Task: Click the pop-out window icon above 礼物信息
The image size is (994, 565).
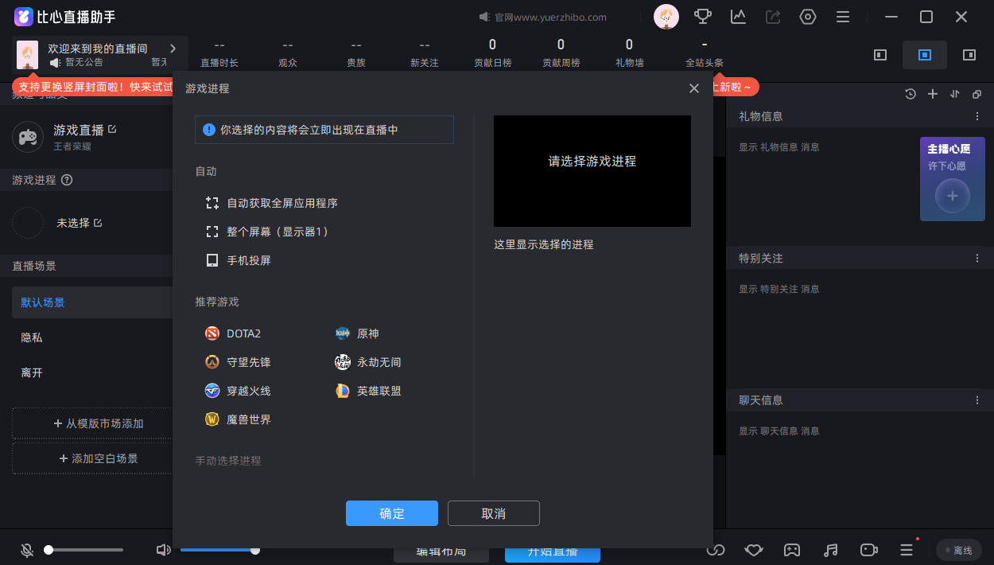Action: coord(977,94)
